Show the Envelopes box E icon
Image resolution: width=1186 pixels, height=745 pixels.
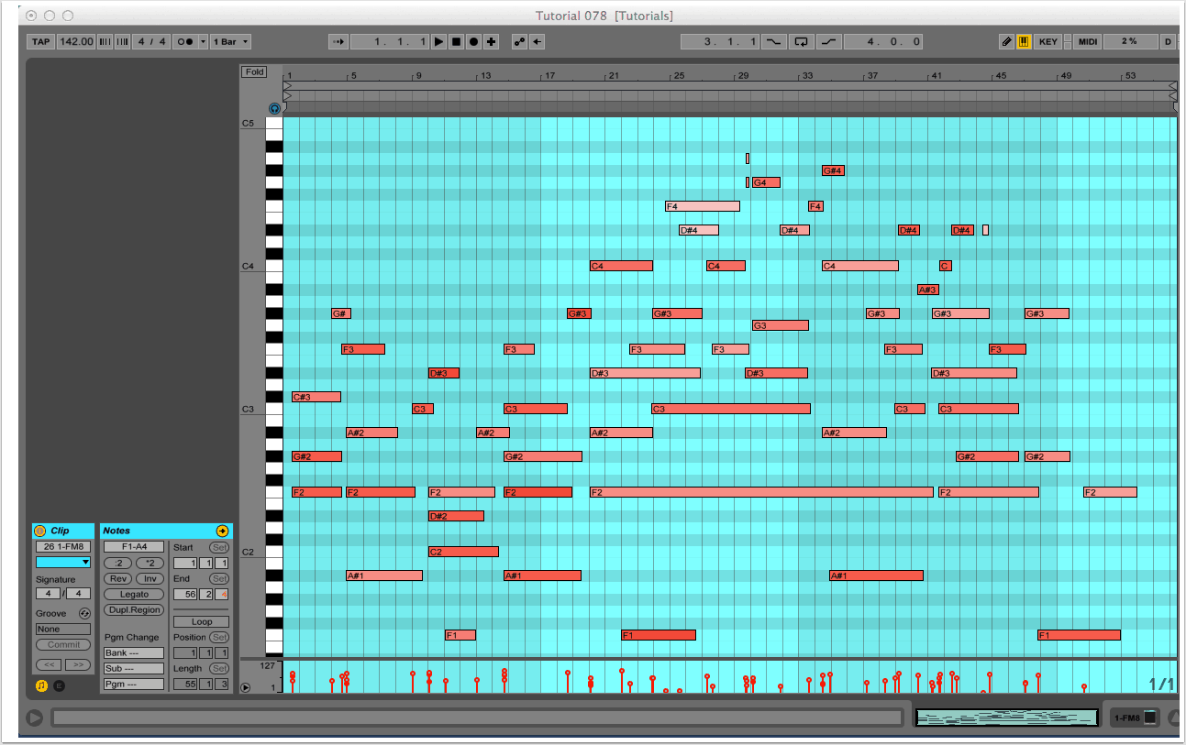pyautogui.click(x=59, y=685)
